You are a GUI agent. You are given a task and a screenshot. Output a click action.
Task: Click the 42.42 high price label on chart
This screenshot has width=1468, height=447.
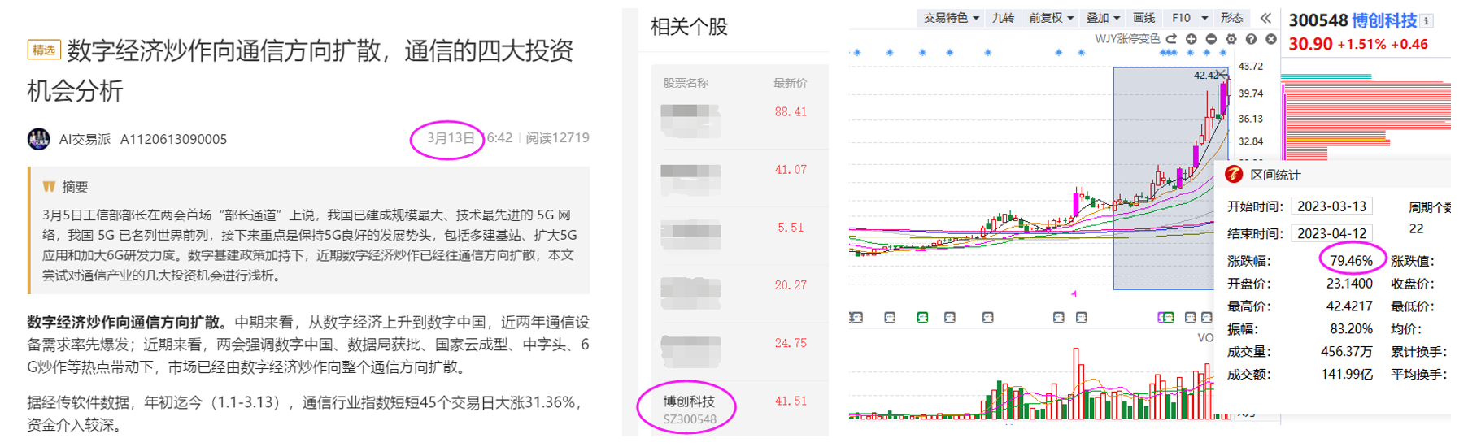1206,76
